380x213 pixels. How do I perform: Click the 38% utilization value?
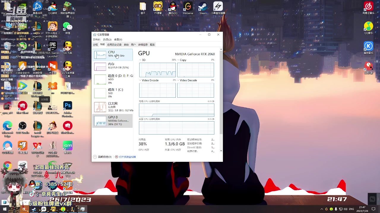(x=143, y=144)
